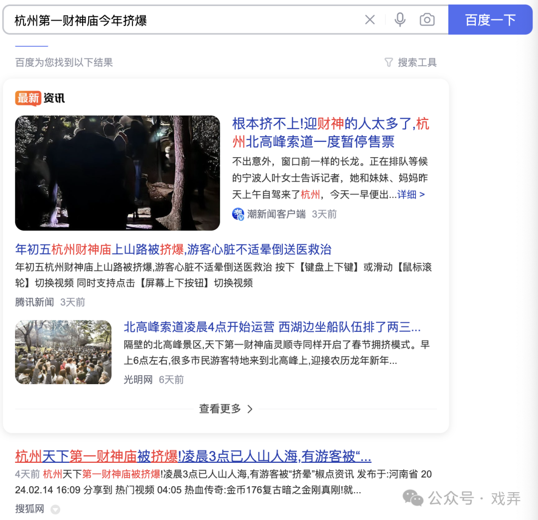Open 北高峰索道凌晨4点开始运营 headline

[272, 327]
